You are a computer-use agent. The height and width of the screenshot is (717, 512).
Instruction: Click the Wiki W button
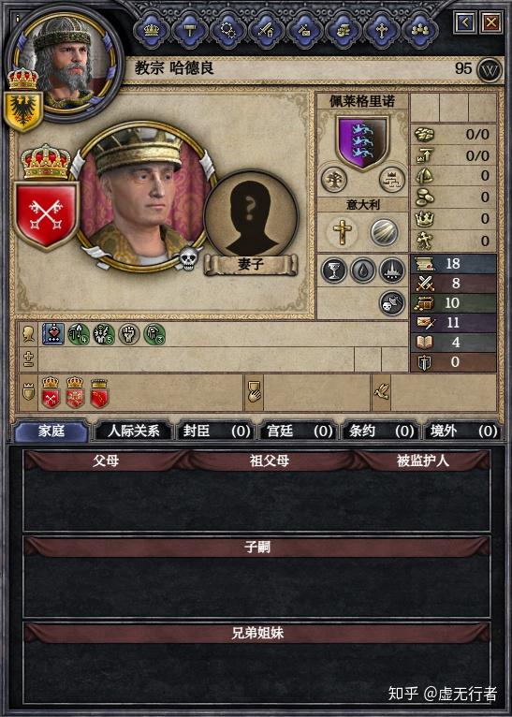490,70
